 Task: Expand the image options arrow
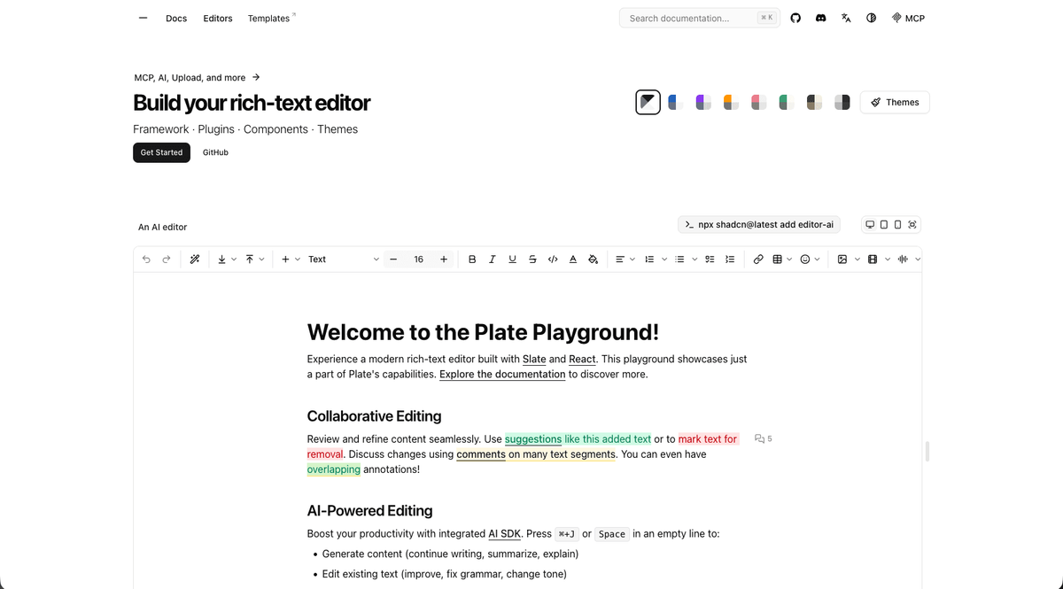pos(857,260)
